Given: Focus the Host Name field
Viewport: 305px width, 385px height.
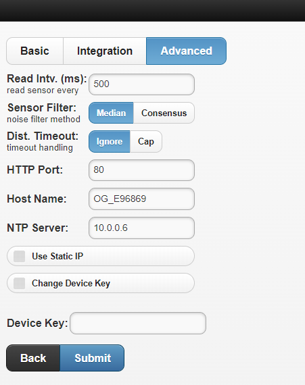Looking at the screenshot, I should [141, 199].
